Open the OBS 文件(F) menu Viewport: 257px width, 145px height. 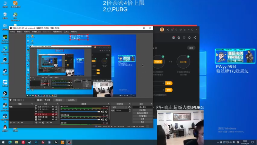coord(12,32)
